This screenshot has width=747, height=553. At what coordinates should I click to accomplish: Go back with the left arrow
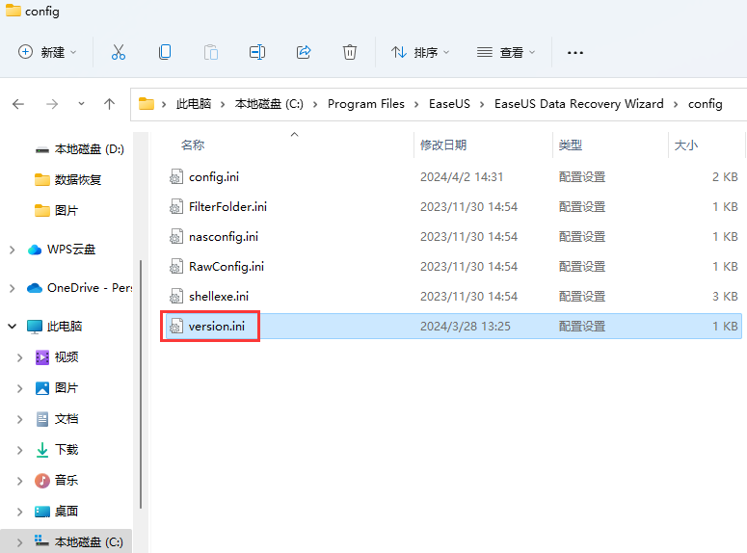click(18, 104)
